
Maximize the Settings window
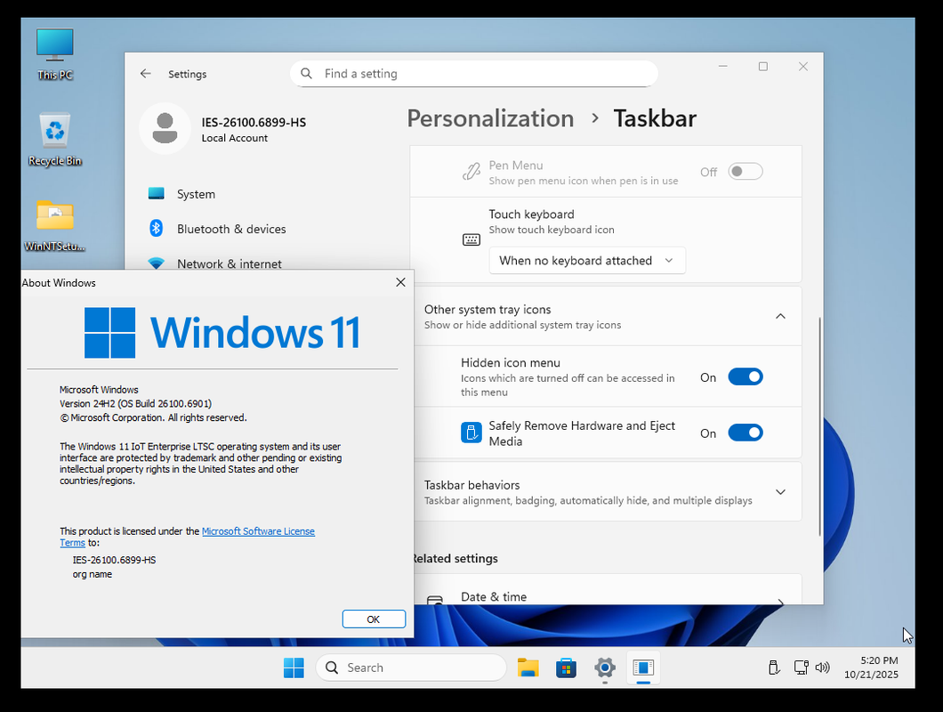point(763,66)
